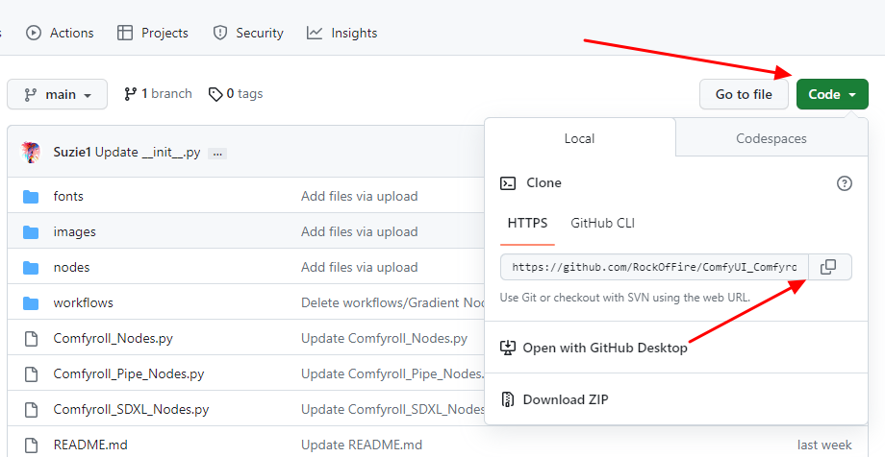Open the nodes folder
The image size is (885, 457).
72,267
